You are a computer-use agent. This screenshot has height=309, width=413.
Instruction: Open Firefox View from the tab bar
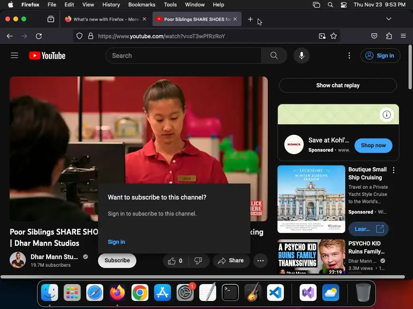(50, 19)
